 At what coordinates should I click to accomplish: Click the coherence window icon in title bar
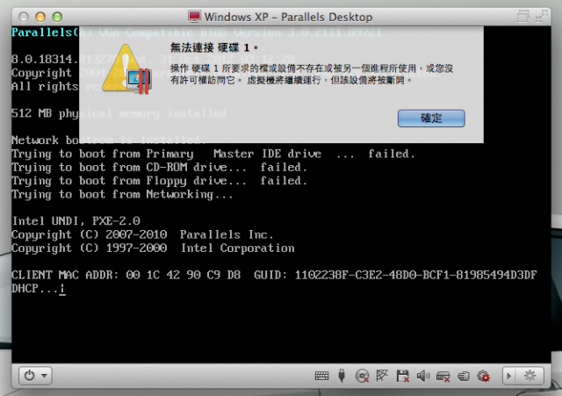pos(523,17)
